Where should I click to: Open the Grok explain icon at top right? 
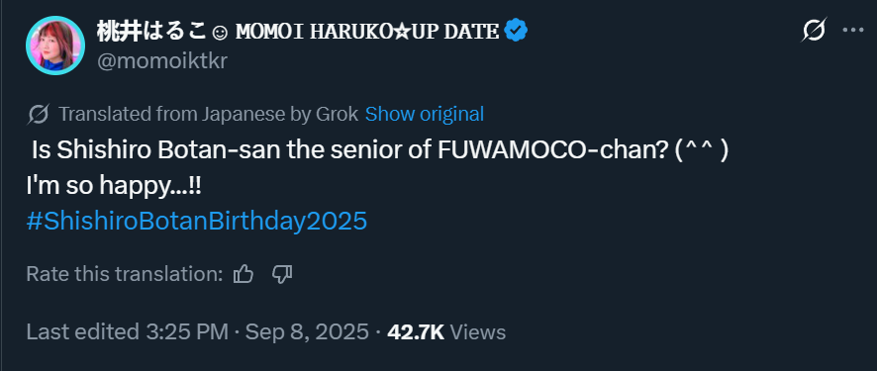[813, 30]
